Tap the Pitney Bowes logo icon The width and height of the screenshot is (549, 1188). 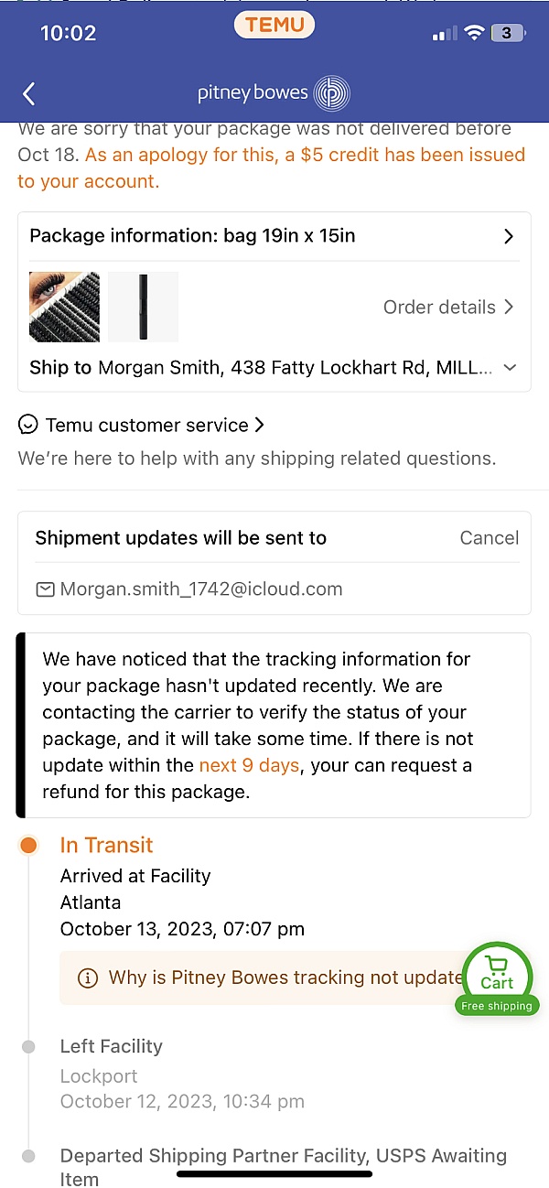pos(331,93)
